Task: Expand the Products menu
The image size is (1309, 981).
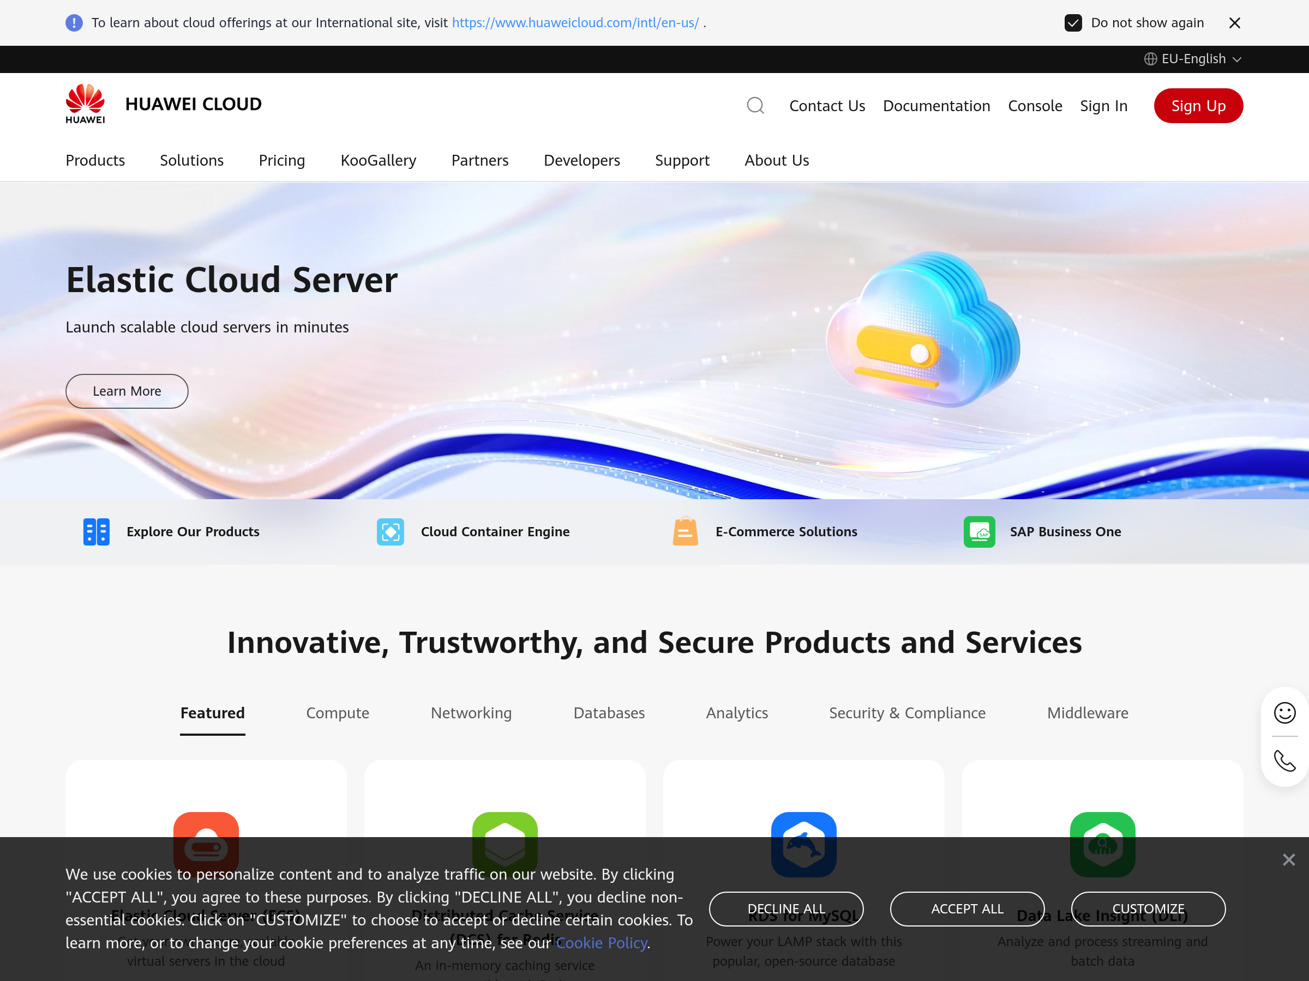Action: [x=95, y=160]
